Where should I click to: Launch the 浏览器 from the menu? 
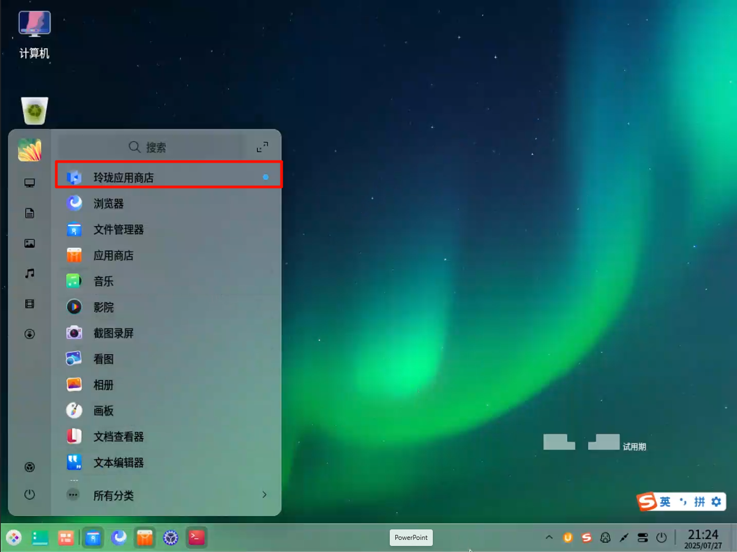(x=108, y=203)
